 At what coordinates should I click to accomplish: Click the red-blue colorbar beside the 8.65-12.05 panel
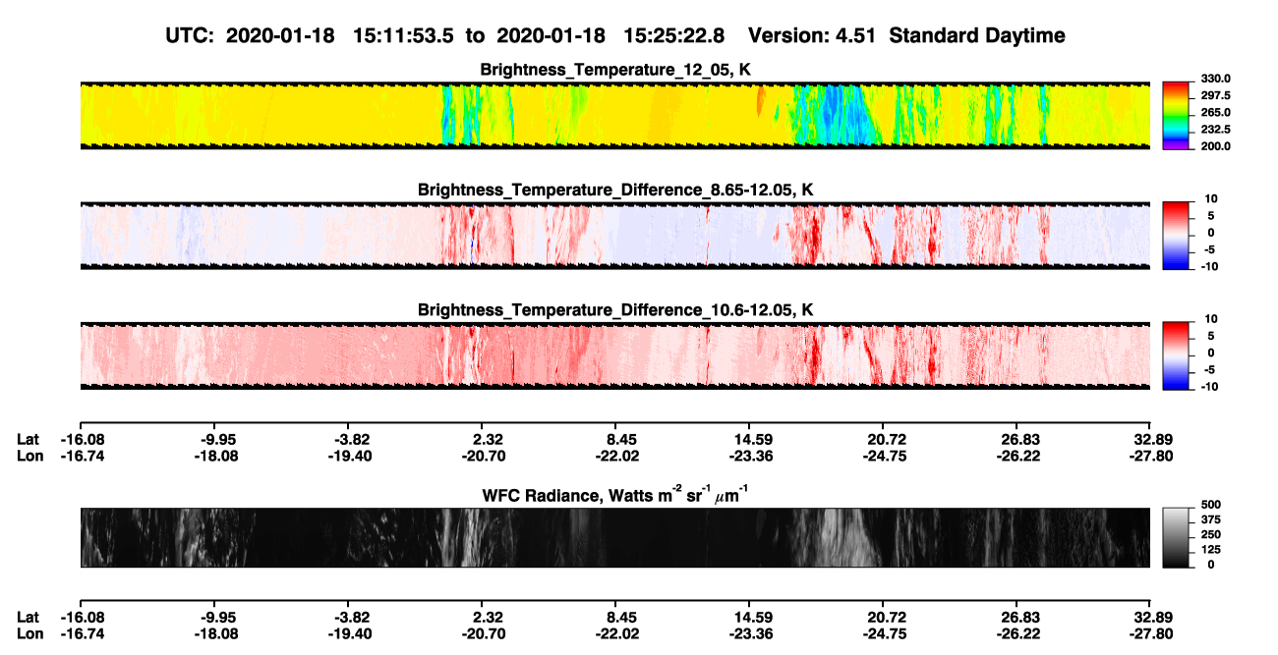click(x=1174, y=236)
